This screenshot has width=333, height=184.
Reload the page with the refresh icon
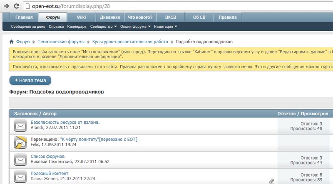coord(17,6)
